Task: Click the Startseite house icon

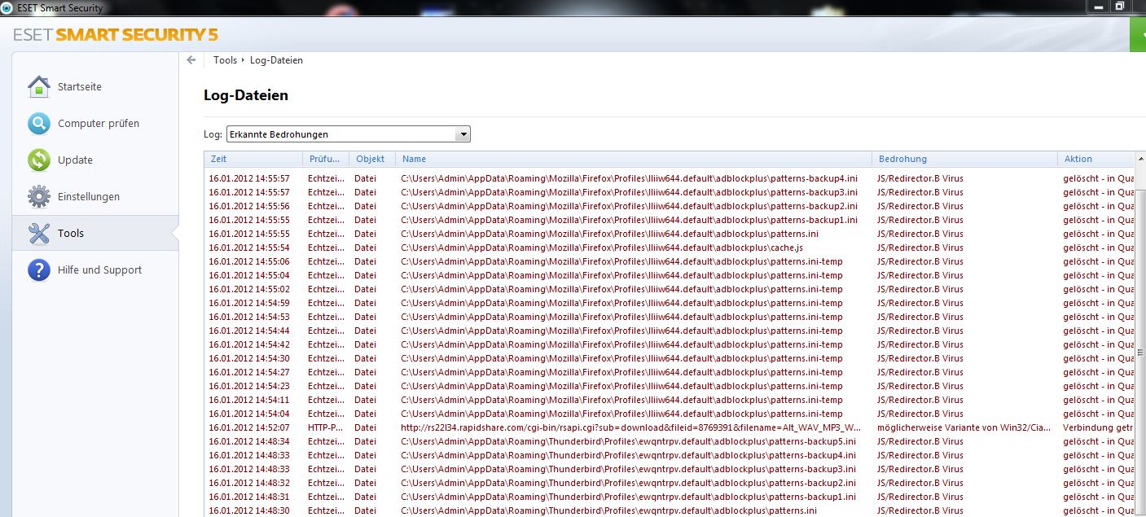Action: coord(38,86)
